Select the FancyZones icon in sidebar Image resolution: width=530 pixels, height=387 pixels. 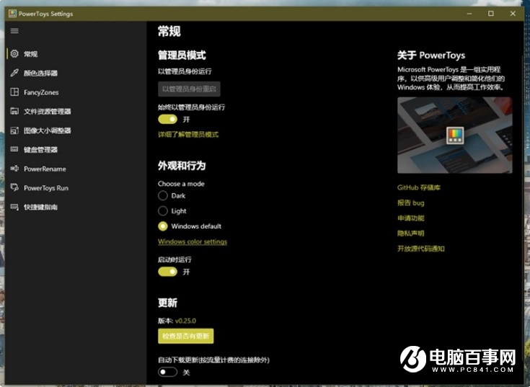point(14,92)
